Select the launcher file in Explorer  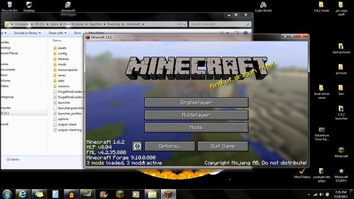(62, 103)
